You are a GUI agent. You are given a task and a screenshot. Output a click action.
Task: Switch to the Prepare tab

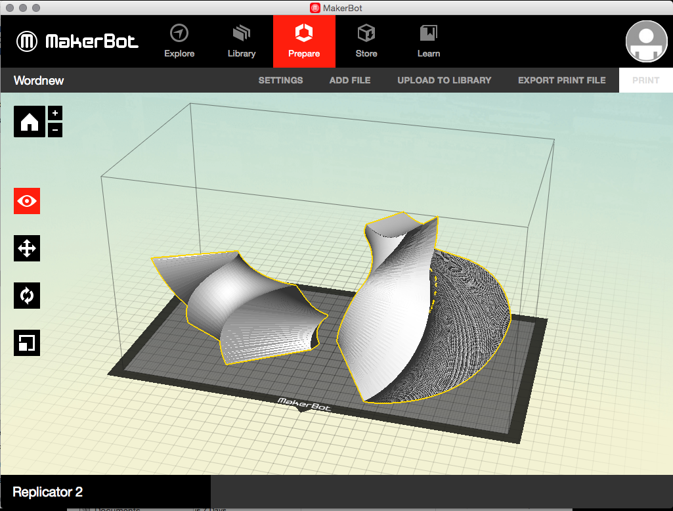pos(304,41)
